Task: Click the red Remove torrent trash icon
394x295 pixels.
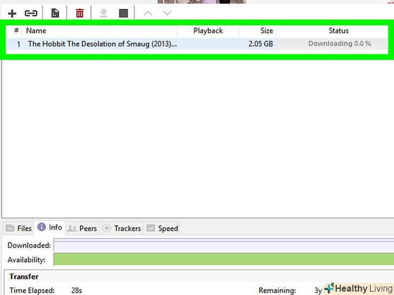Action: click(80, 13)
